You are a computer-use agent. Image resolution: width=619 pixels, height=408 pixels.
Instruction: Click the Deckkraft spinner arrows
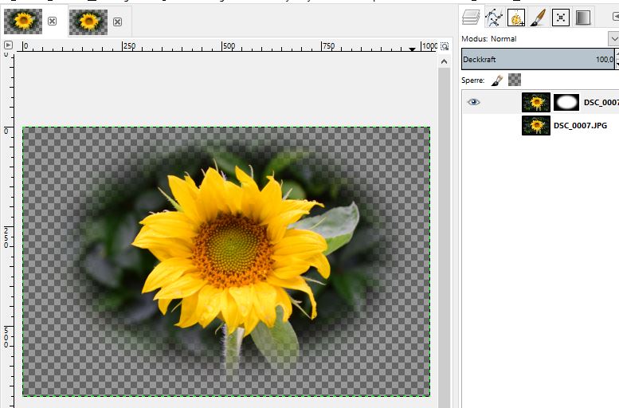click(x=617, y=59)
